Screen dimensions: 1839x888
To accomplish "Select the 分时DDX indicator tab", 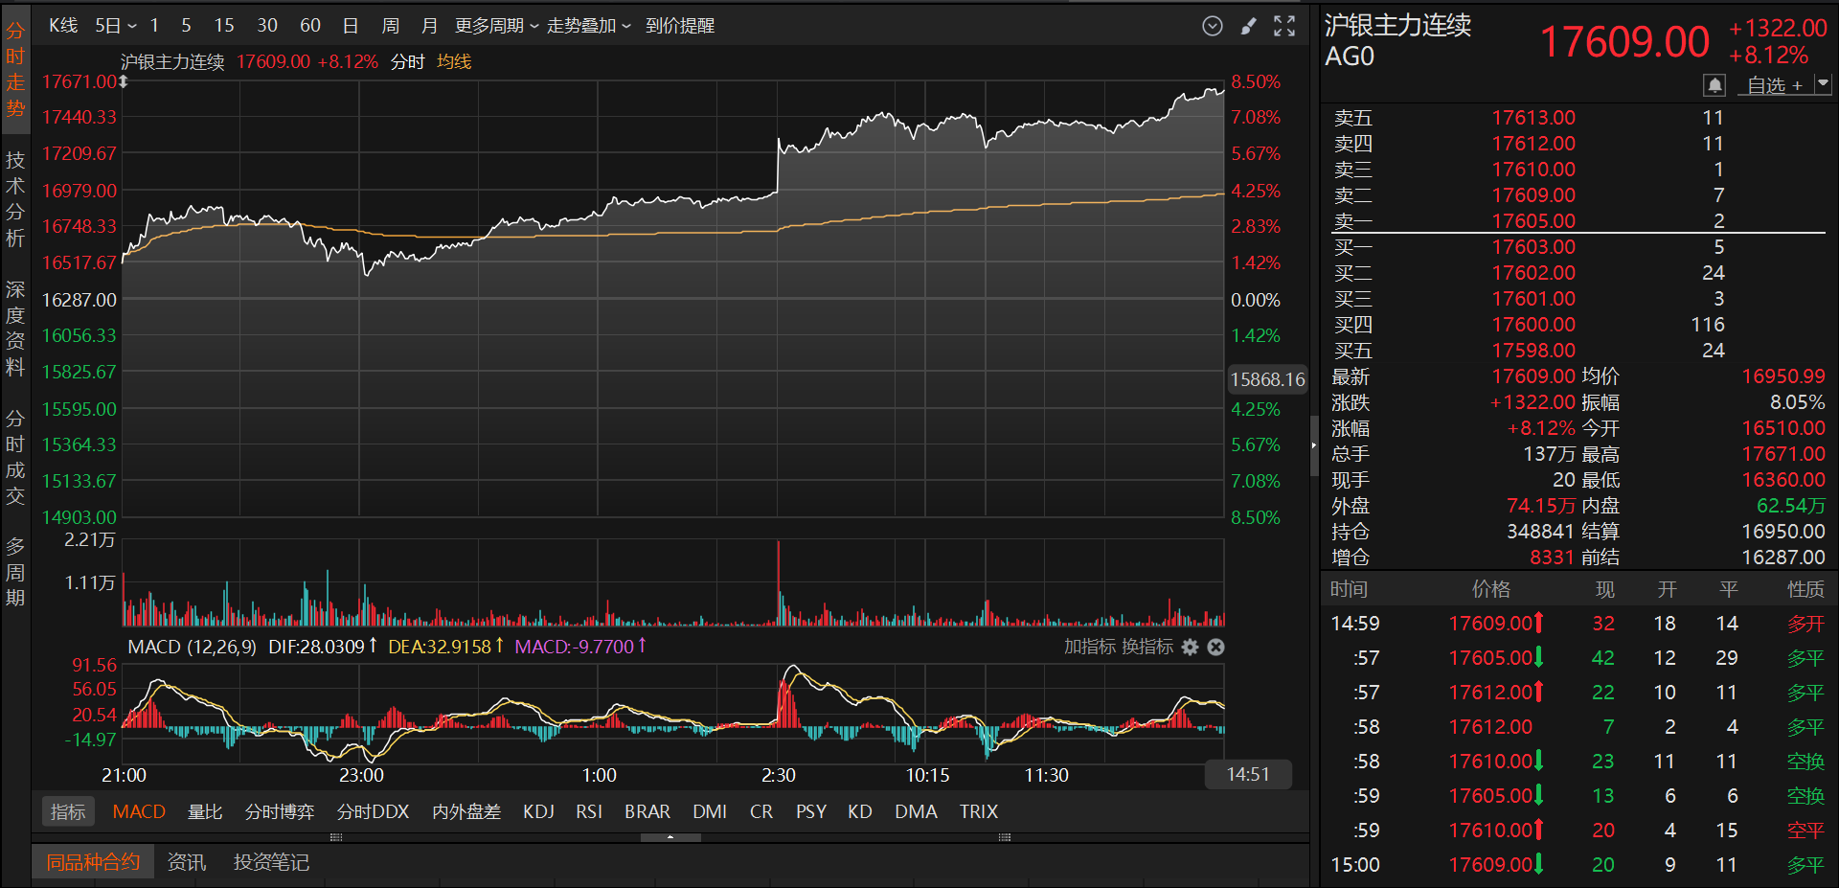I will point(374,812).
